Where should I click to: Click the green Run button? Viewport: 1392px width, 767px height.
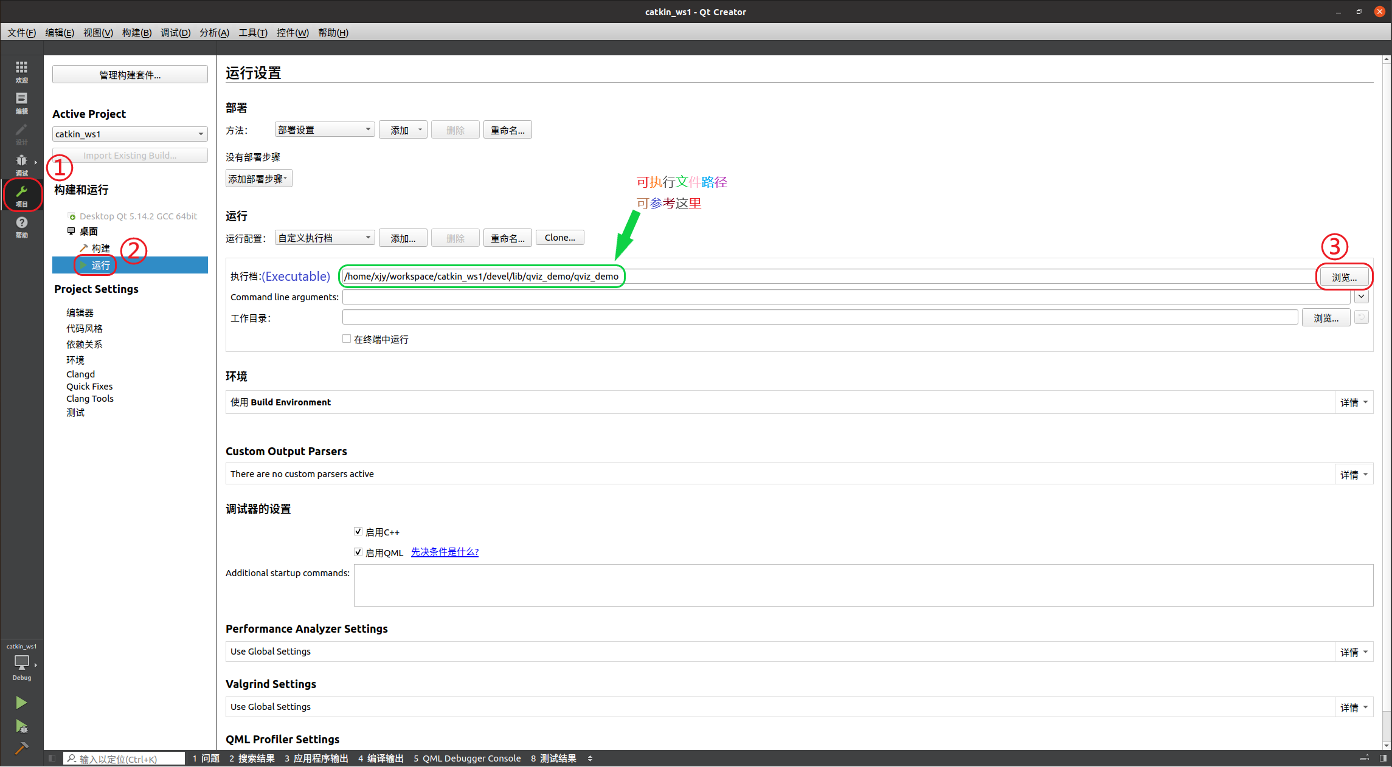[21, 703]
